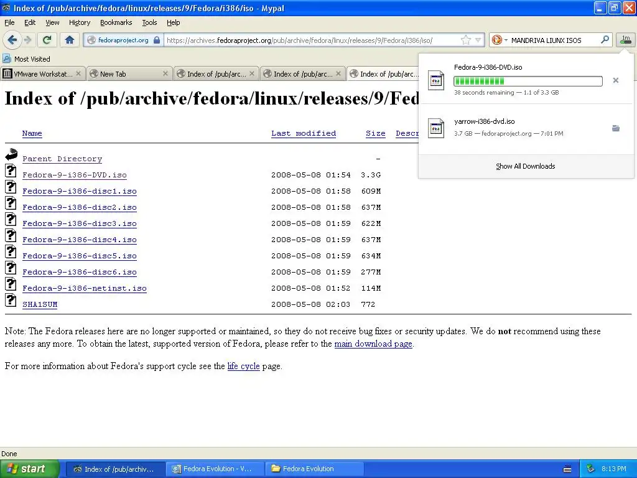This screenshot has width=637, height=478.
Task: Click the keyboard icon in taskbar
Action: 567,469
